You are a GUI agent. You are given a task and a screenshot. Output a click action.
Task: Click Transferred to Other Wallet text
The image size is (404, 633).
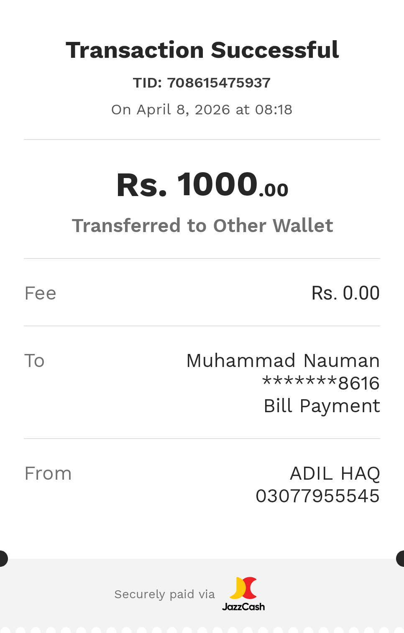(x=202, y=226)
